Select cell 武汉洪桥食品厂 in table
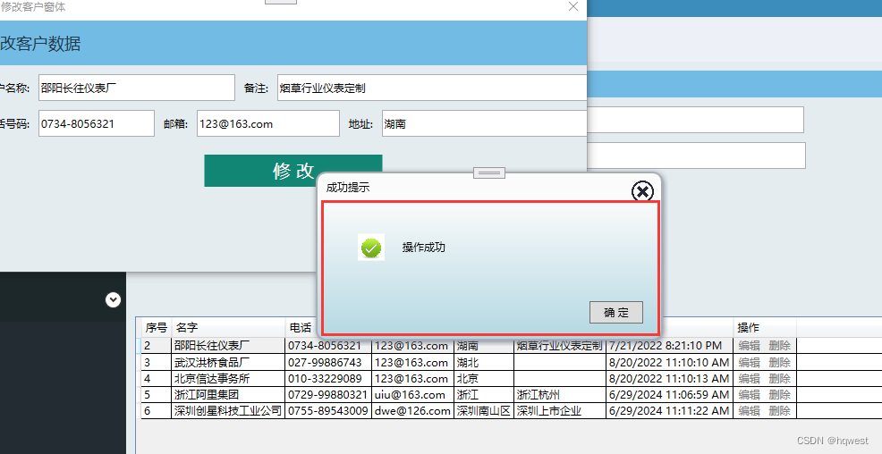Viewport: 882px width, 454px height. [x=228, y=363]
